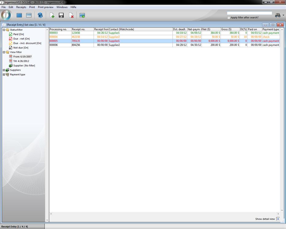Image resolution: width=286 pixels, height=229 pixels.
Task: Click the window icon with green arrow
Action: 82,15
